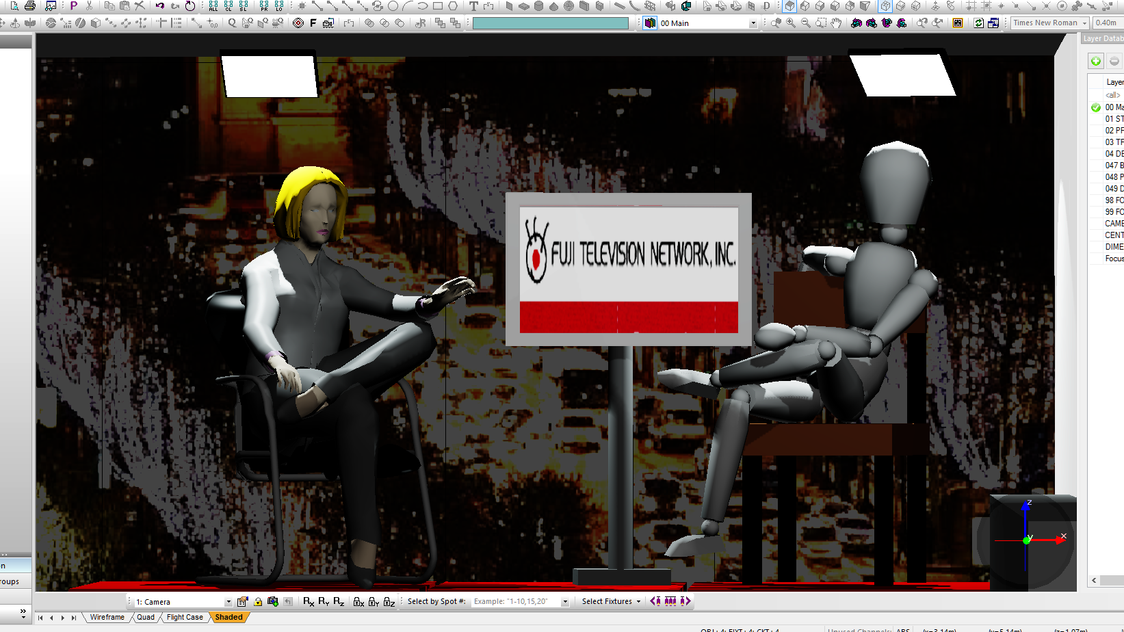Toggle the green check on layer 00 Main

tap(1096, 107)
